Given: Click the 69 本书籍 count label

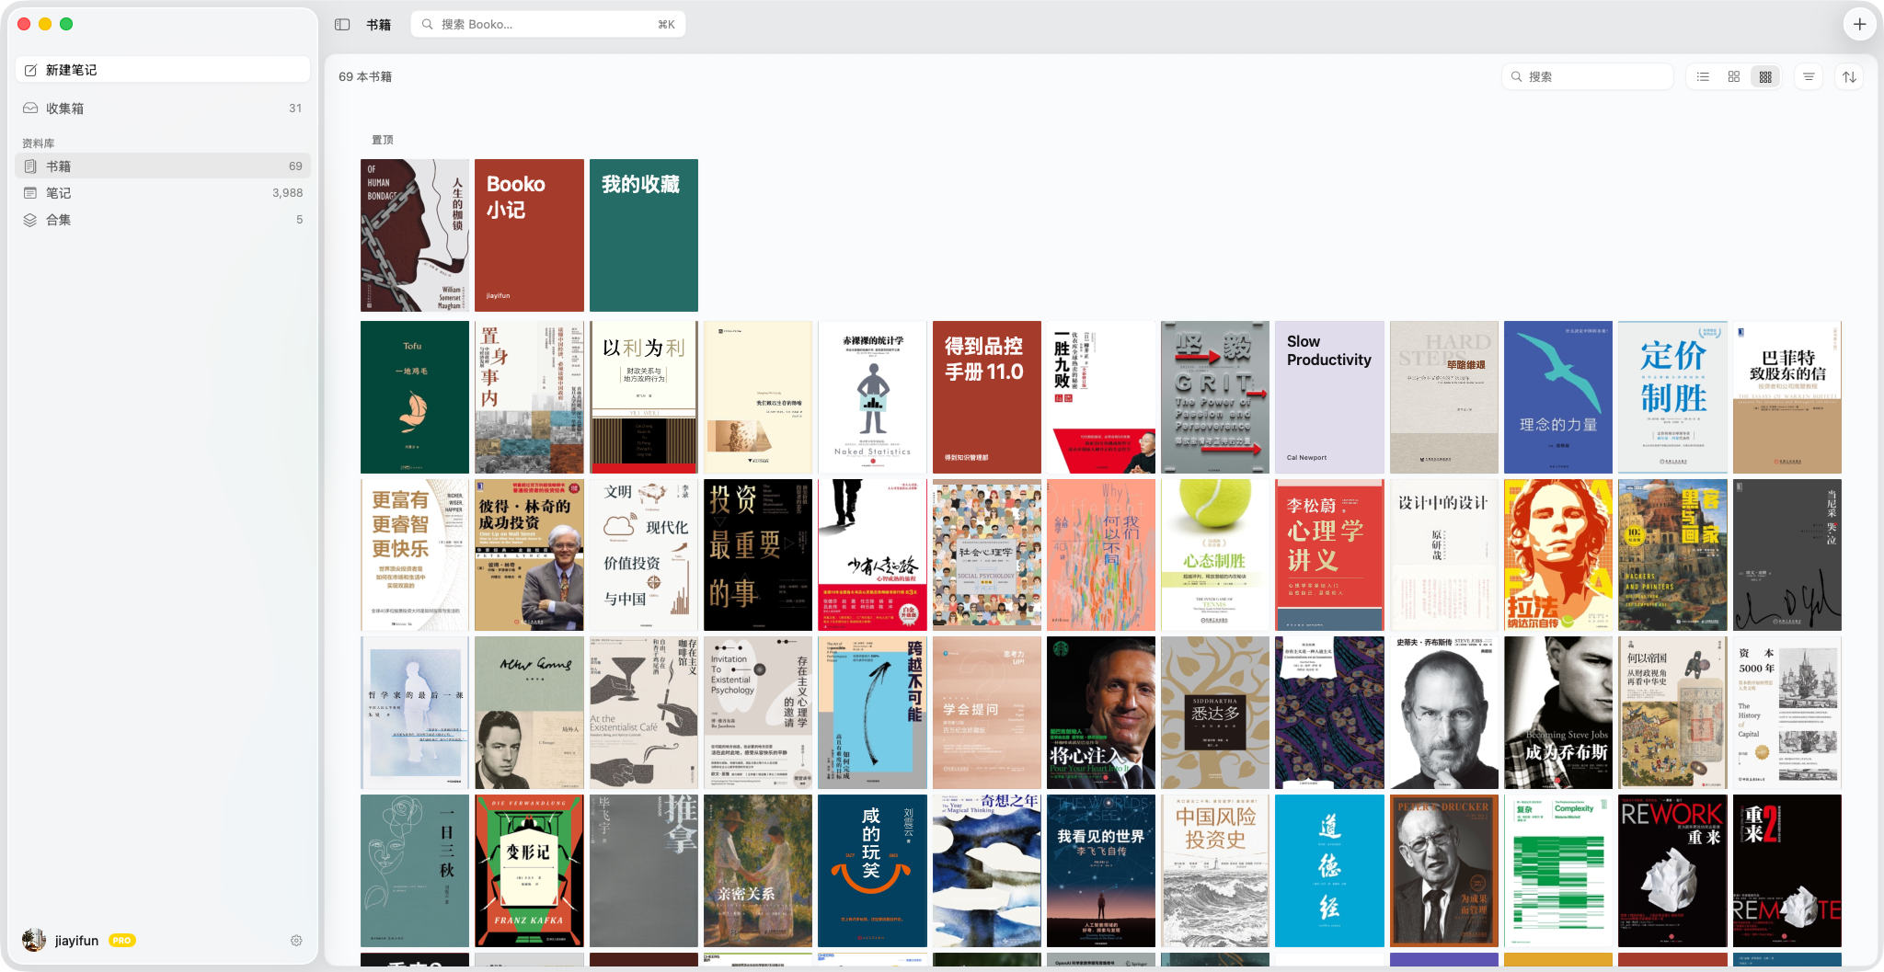Looking at the screenshot, I should coord(365,77).
